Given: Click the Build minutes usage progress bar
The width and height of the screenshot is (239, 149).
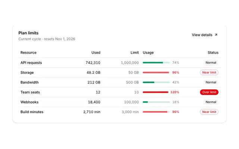Looking at the screenshot, I should (x=156, y=112).
